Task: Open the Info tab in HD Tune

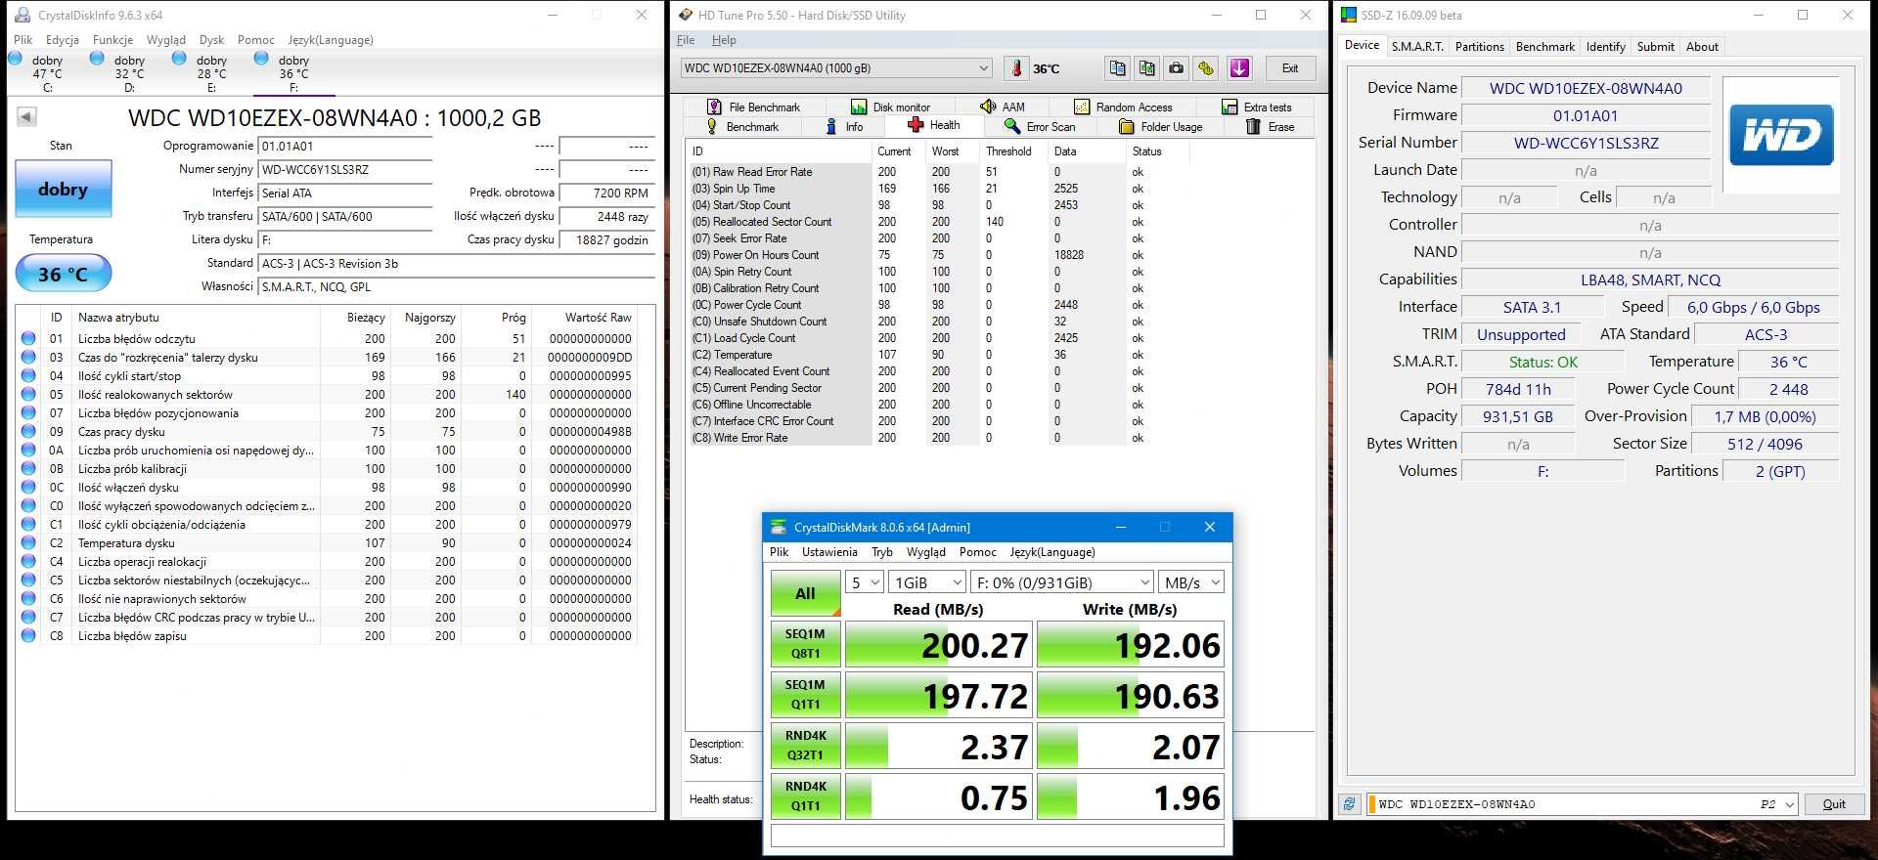Action: [x=844, y=126]
